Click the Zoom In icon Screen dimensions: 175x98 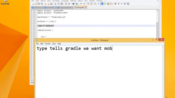(81, 4)
